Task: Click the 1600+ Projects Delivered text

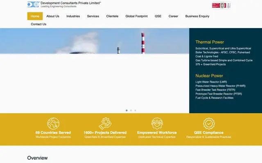Action: pos(105,132)
